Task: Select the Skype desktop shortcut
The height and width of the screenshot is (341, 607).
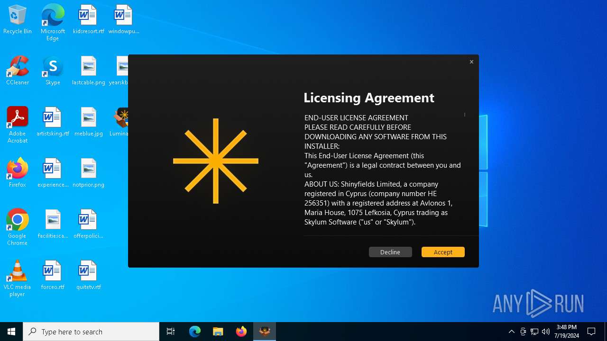Action: click(53, 71)
